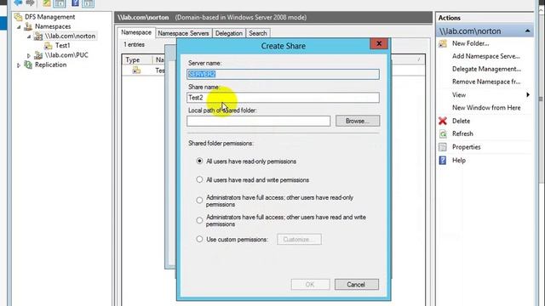Image resolution: width=545 pixels, height=306 pixels.
Task: Click the Help icon in Actions pane
Action: coord(443,161)
